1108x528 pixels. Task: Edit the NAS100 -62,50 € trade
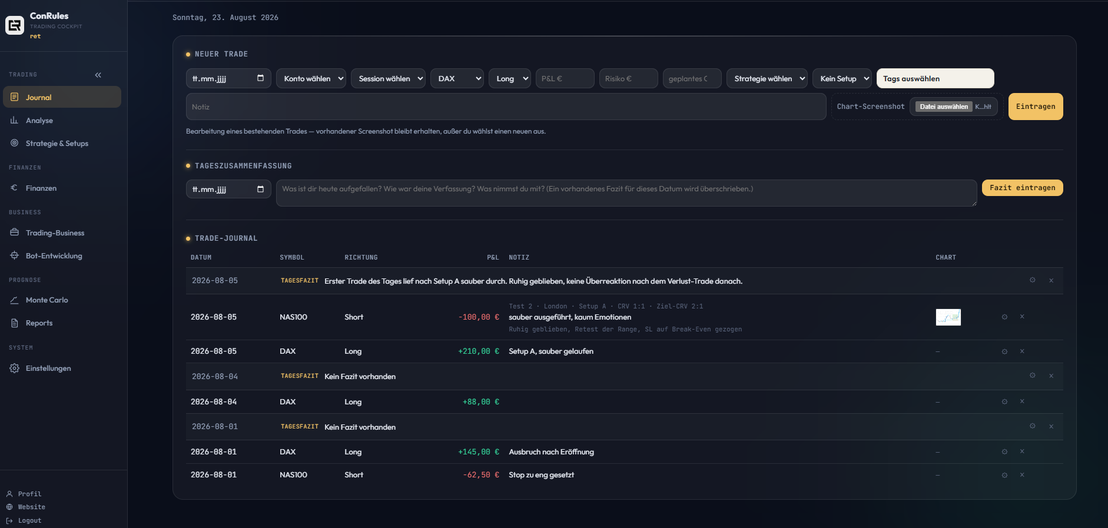click(1005, 475)
